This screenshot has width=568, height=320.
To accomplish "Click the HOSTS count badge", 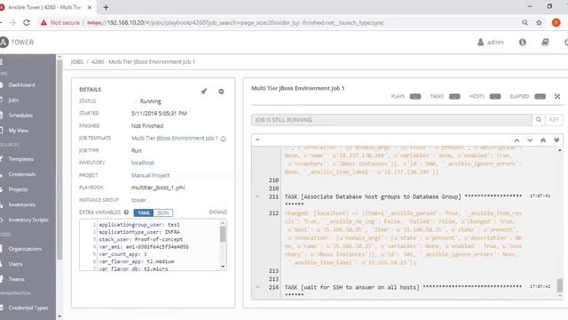I will [495, 97].
